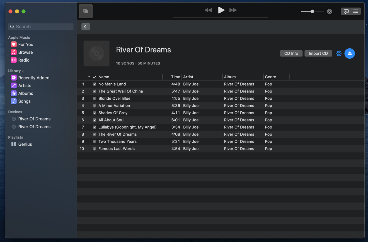Screen dimensions: 368x242
Task: Click 10 SONGS · 50 MINUTES summary text
Action: (x=138, y=63)
